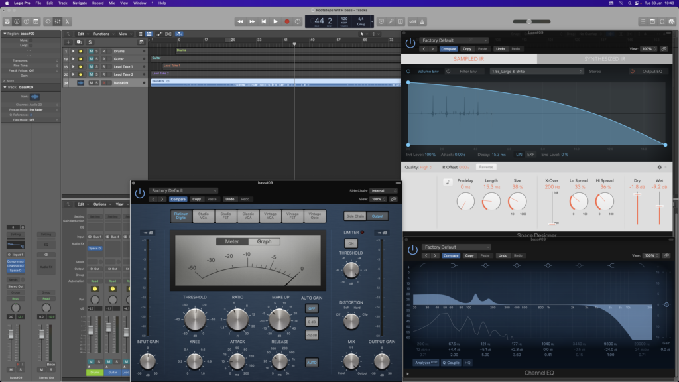Toggle the Mixer faders icon in toolbar

[x=58, y=21]
